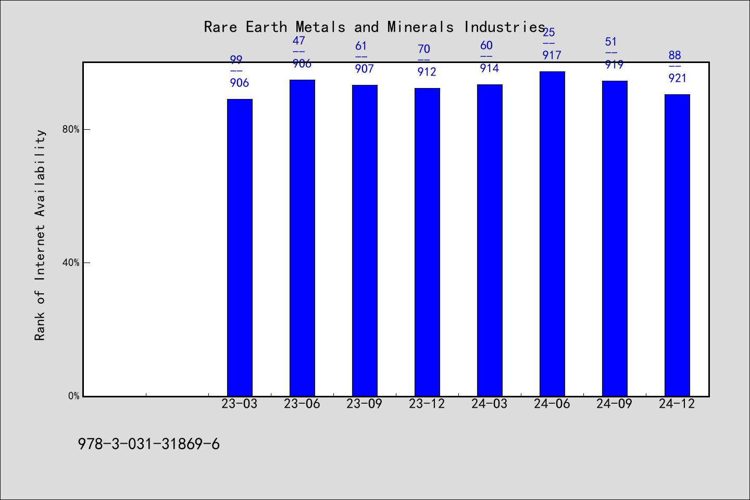750x500 pixels.
Task: Click the total 921 above 24-12 bar
Action: tap(678, 78)
